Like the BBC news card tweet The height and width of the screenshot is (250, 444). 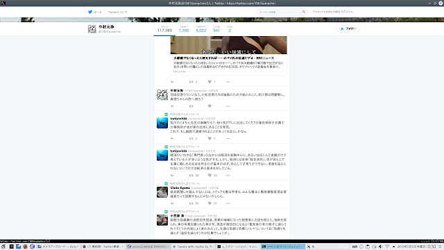pos(210,82)
